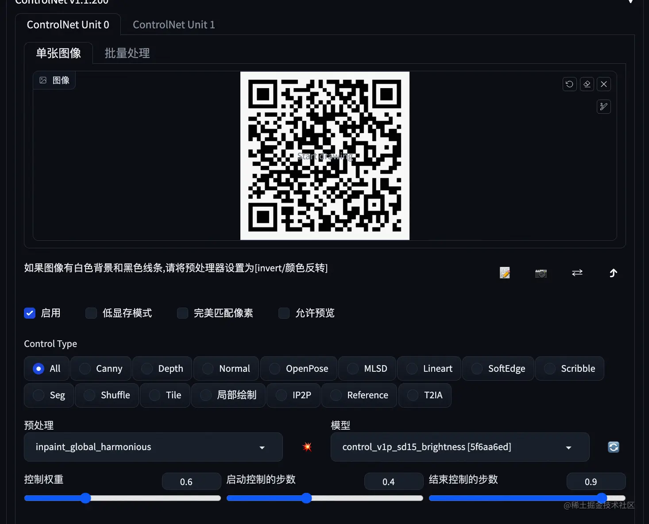Image resolution: width=649 pixels, height=524 pixels.
Task: Enable 低显存模式 low VRAM checkbox
Action: 91,313
